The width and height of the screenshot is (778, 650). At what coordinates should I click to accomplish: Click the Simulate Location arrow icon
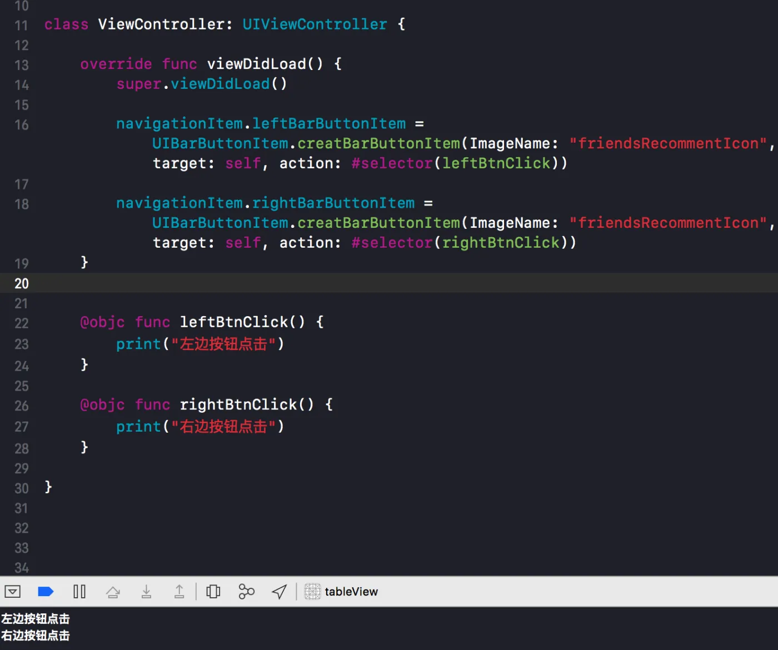[280, 592]
